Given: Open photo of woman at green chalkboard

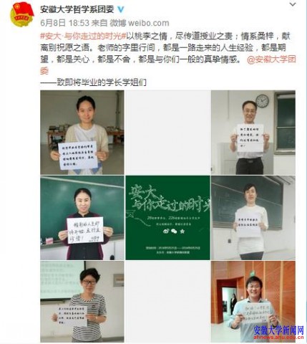Looking at the screenshot, I should [x=82, y=218].
